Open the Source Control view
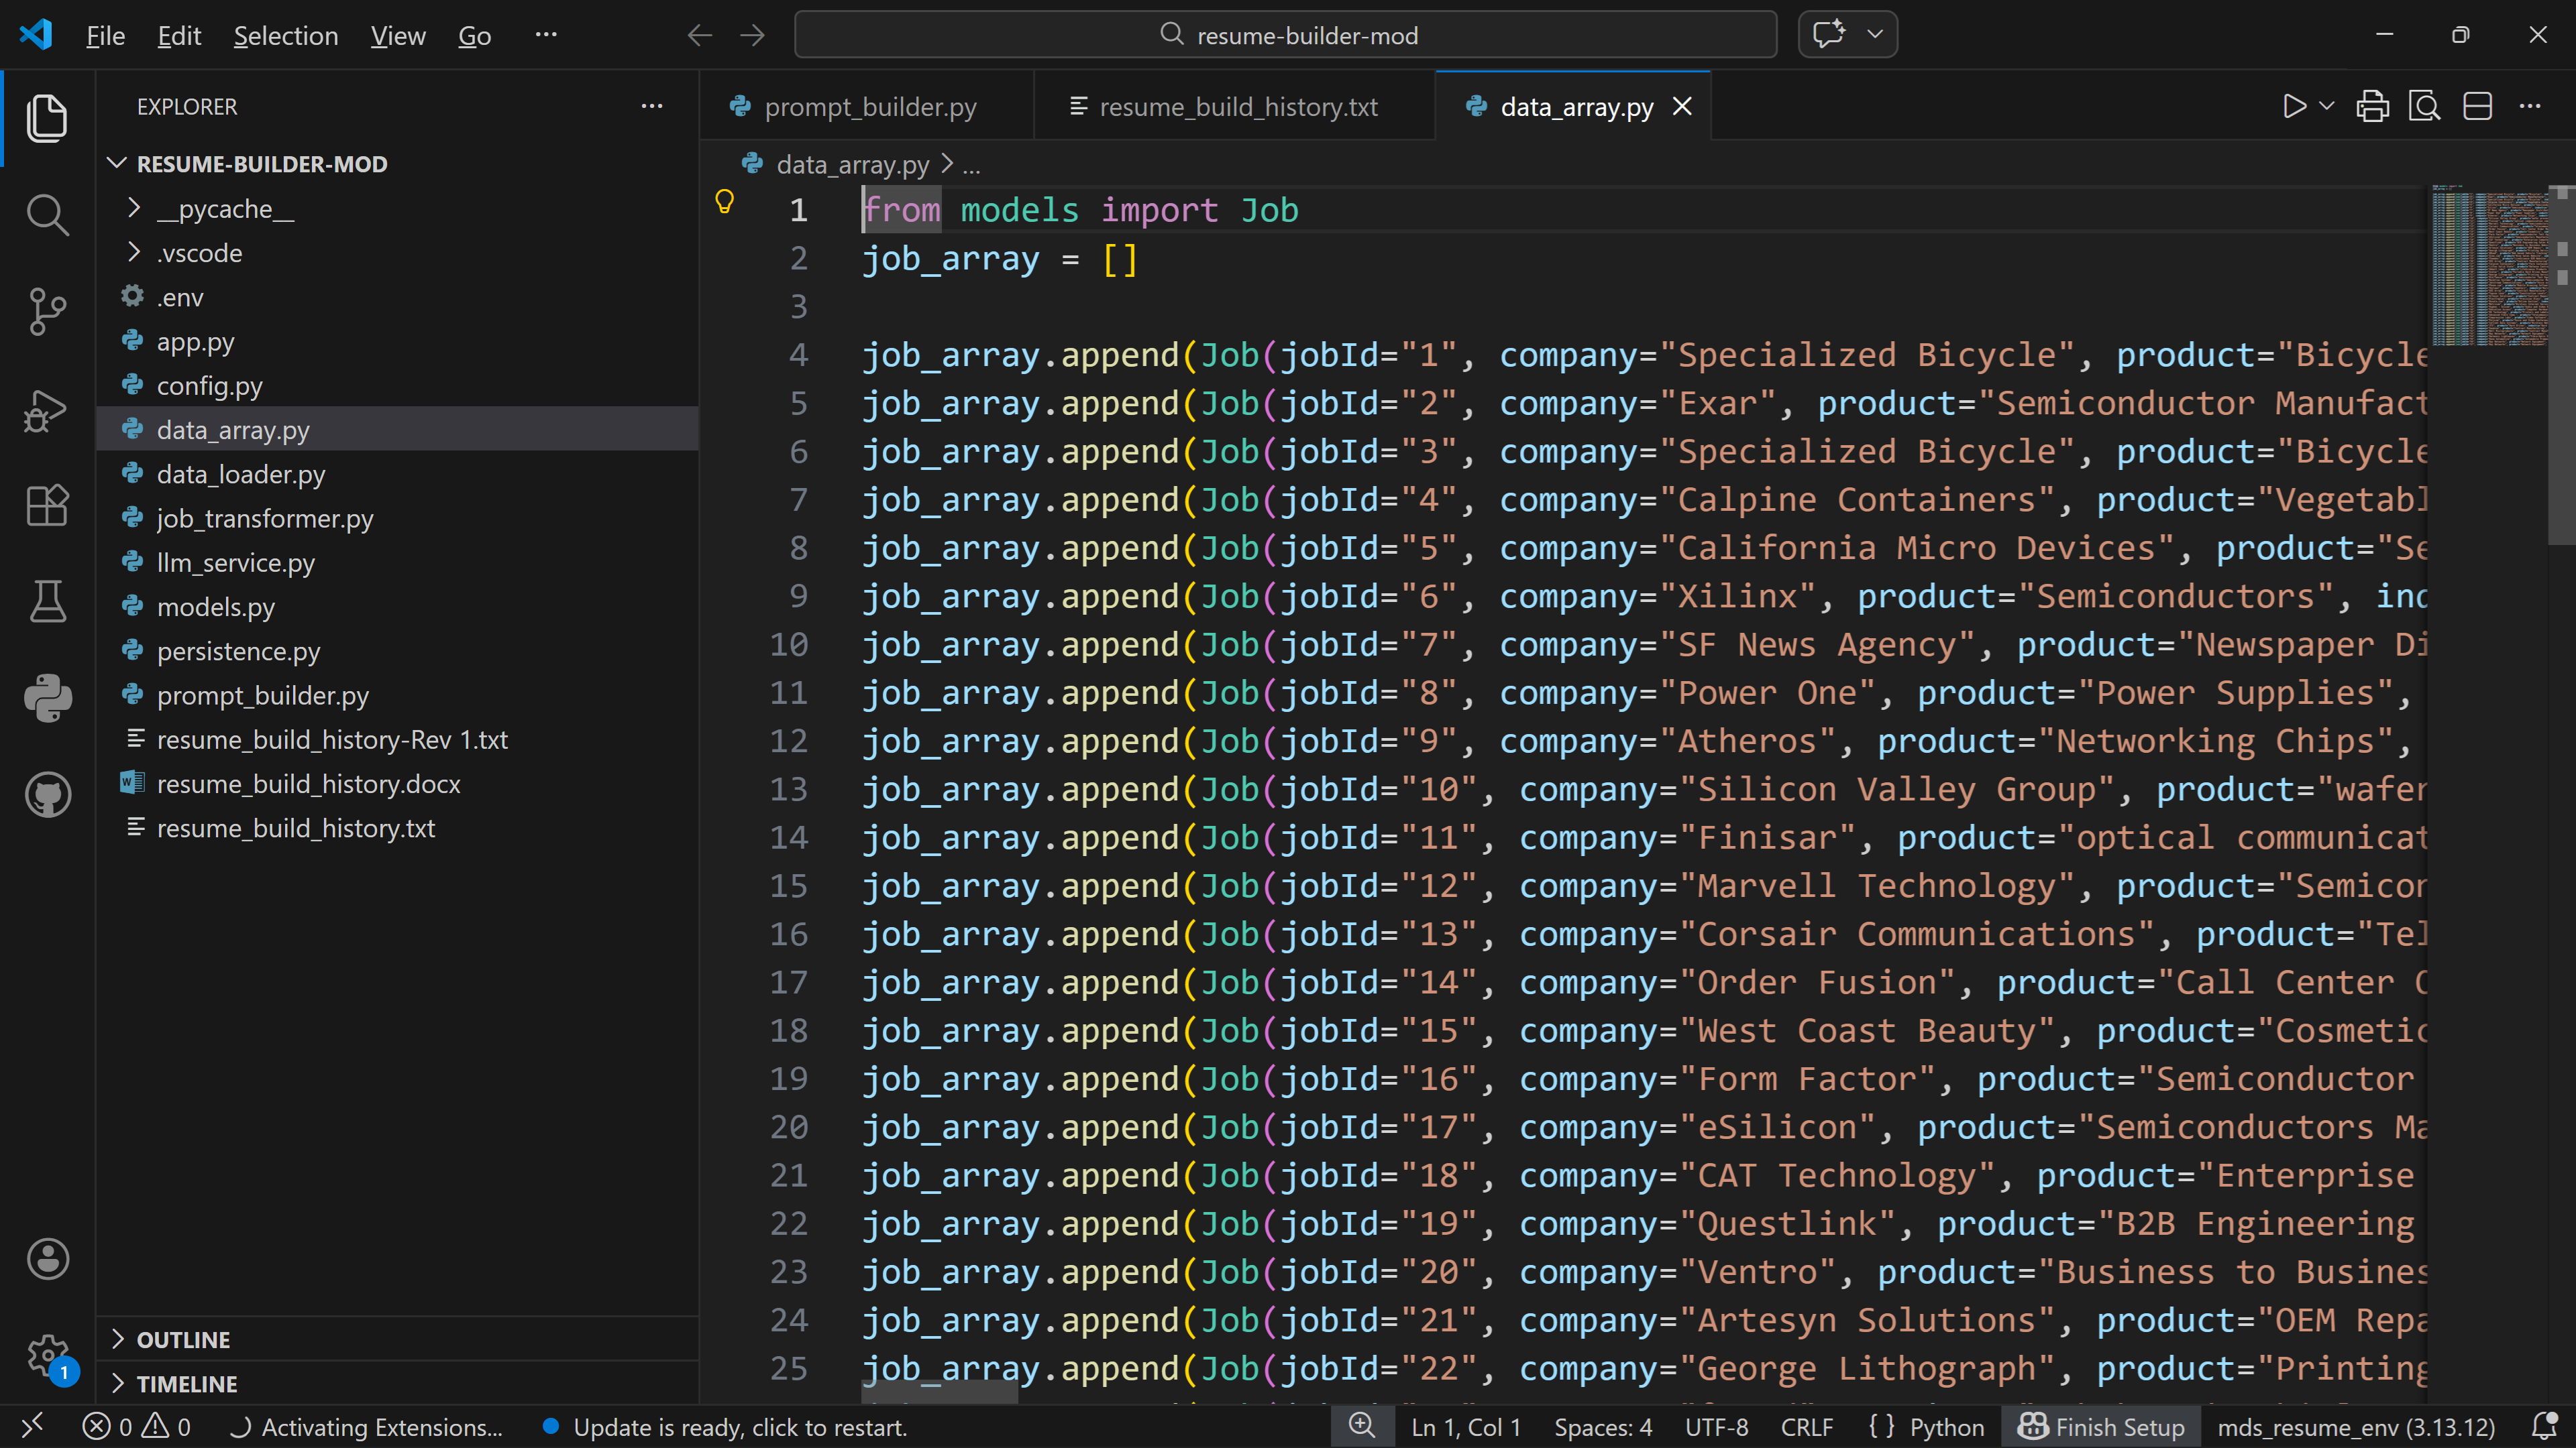The height and width of the screenshot is (1448, 2576). 47,312
